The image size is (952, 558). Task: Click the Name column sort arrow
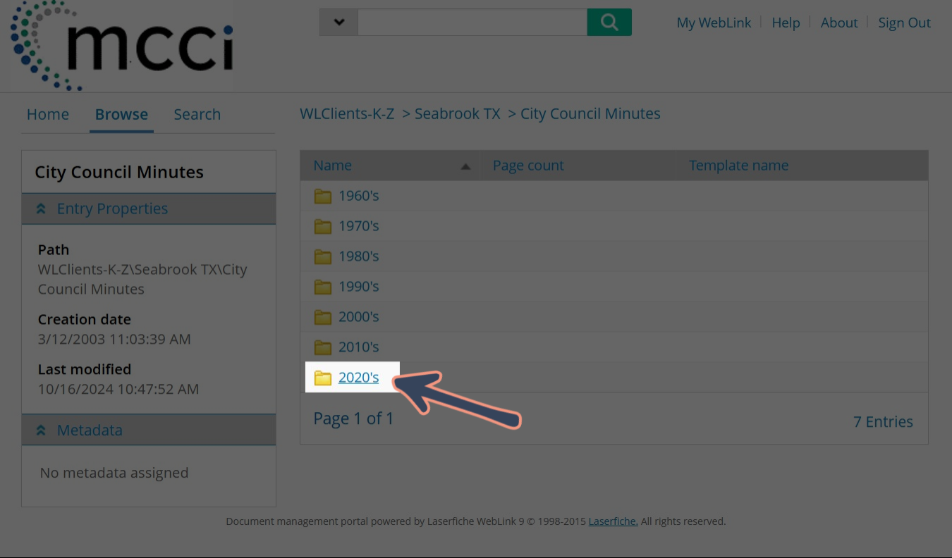point(465,166)
